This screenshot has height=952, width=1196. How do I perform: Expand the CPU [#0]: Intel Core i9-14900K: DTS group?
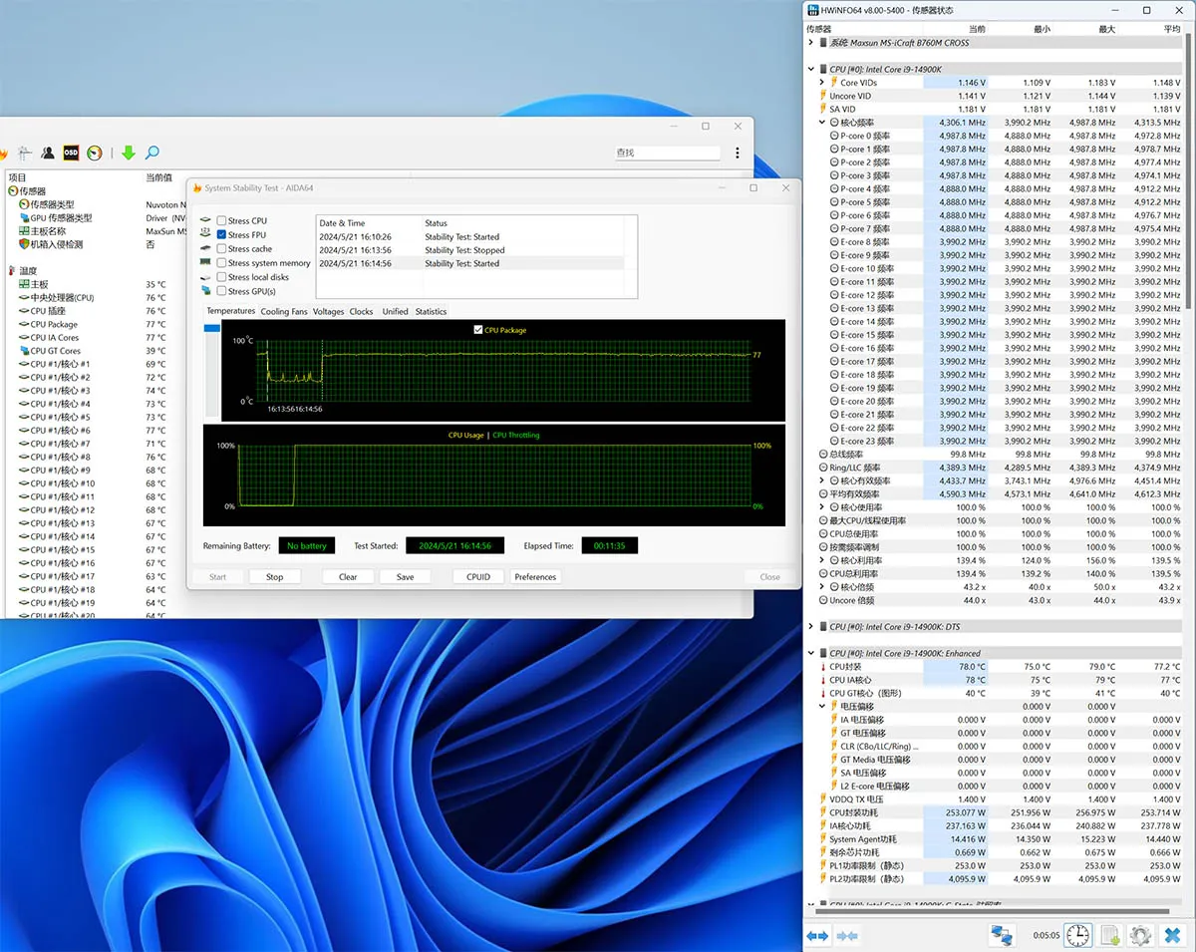coord(811,627)
